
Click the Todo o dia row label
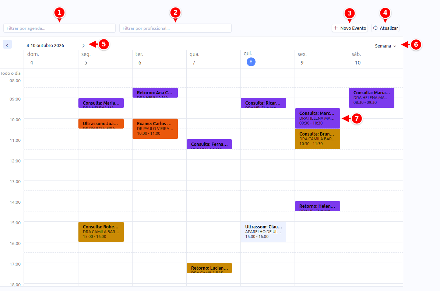pyautogui.click(x=10, y=73)
